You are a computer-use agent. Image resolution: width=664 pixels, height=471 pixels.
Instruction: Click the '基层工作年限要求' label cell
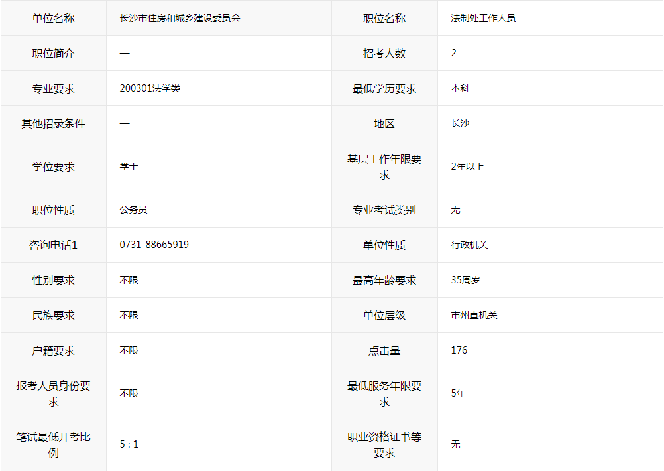tap(384, 167)
